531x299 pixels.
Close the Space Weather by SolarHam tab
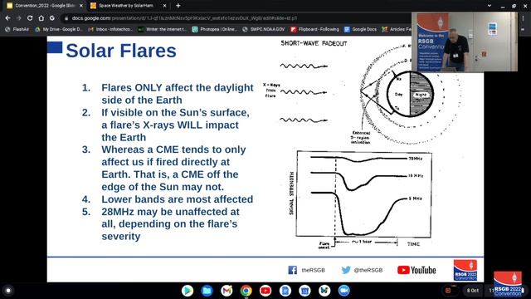(x=164, y=6)
